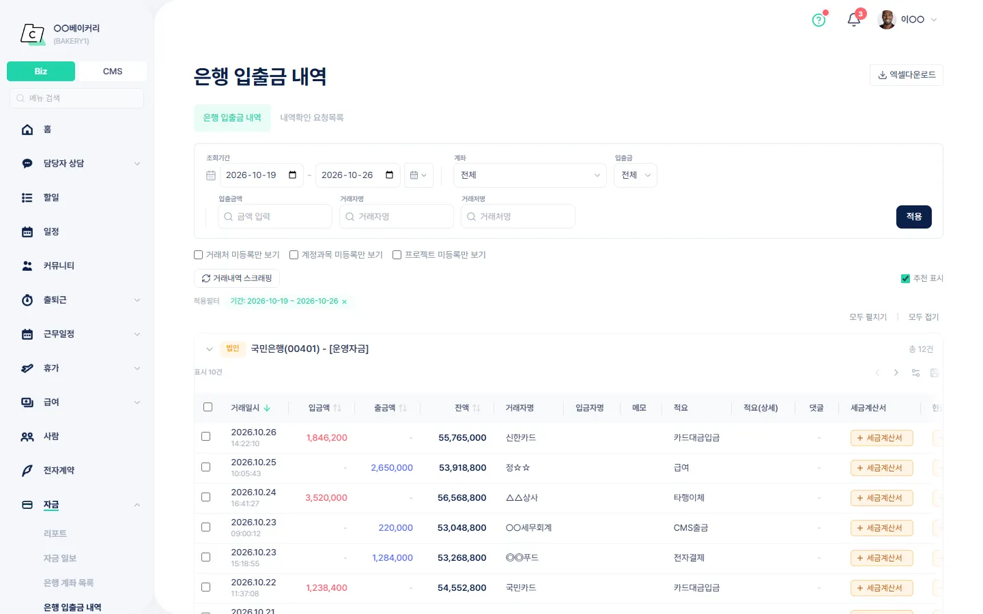Go to next page with right arrow
This screenshot has width=983, height=614.
point(896,372)
